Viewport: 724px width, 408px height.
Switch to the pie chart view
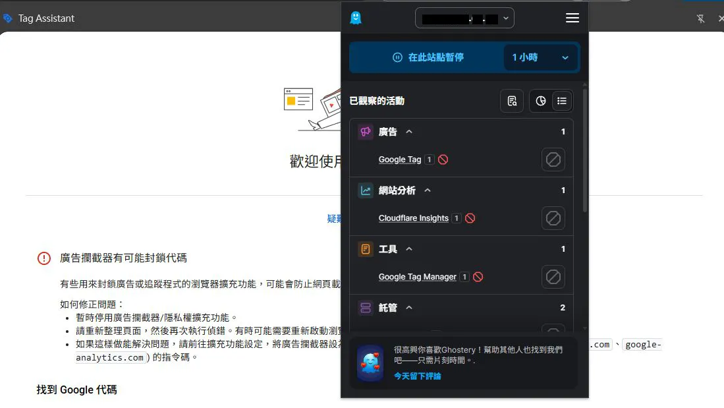coord(541,101)
